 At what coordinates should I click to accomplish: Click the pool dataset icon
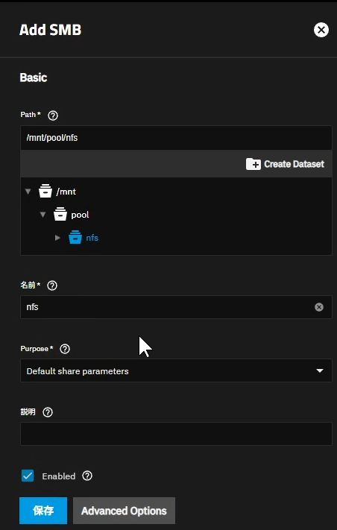pos(60,215)
